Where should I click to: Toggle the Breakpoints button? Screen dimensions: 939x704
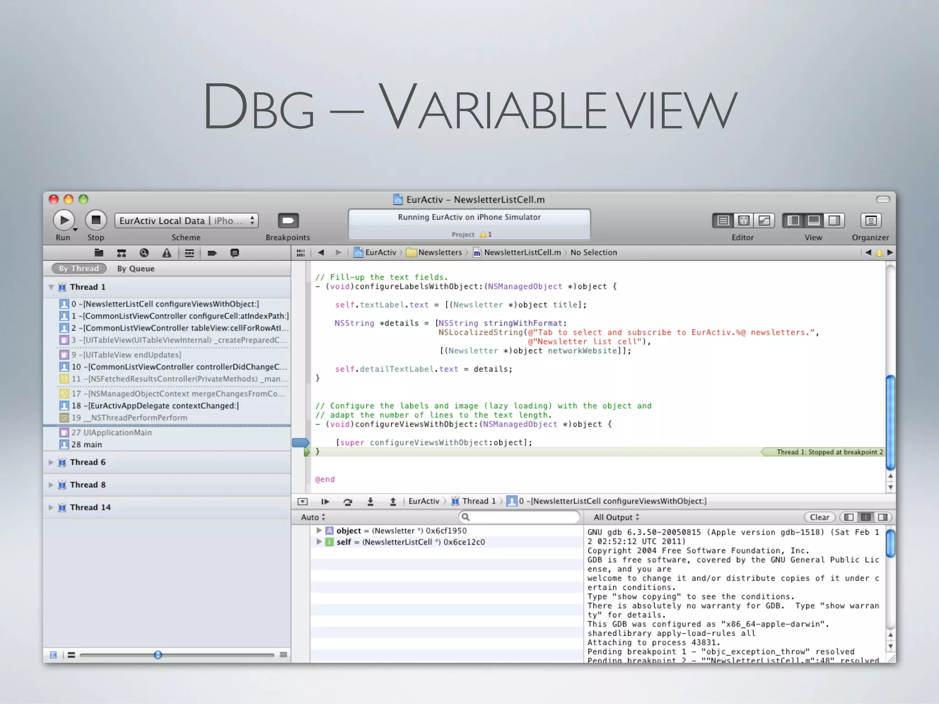tap(288, 220)
